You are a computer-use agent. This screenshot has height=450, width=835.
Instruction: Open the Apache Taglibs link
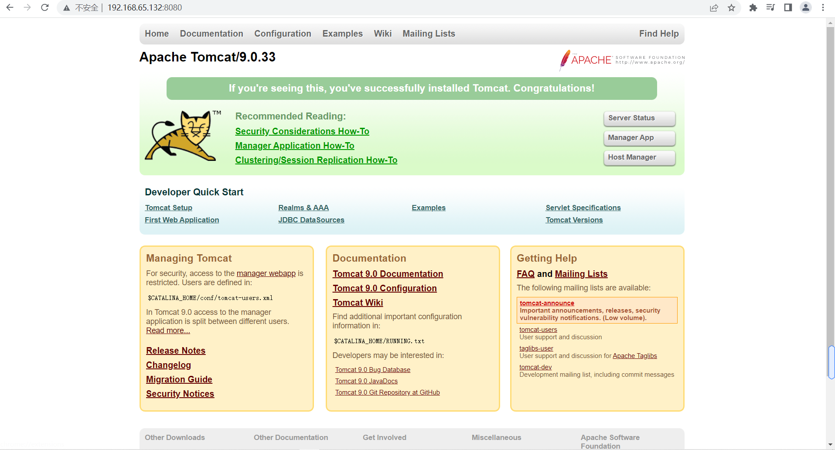pyautogui.click(x=634, y=356)
